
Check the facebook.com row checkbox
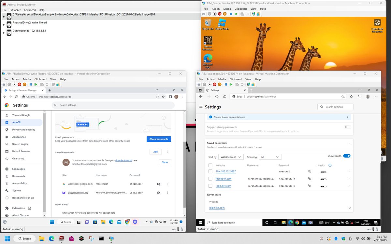tap(210, 179)
